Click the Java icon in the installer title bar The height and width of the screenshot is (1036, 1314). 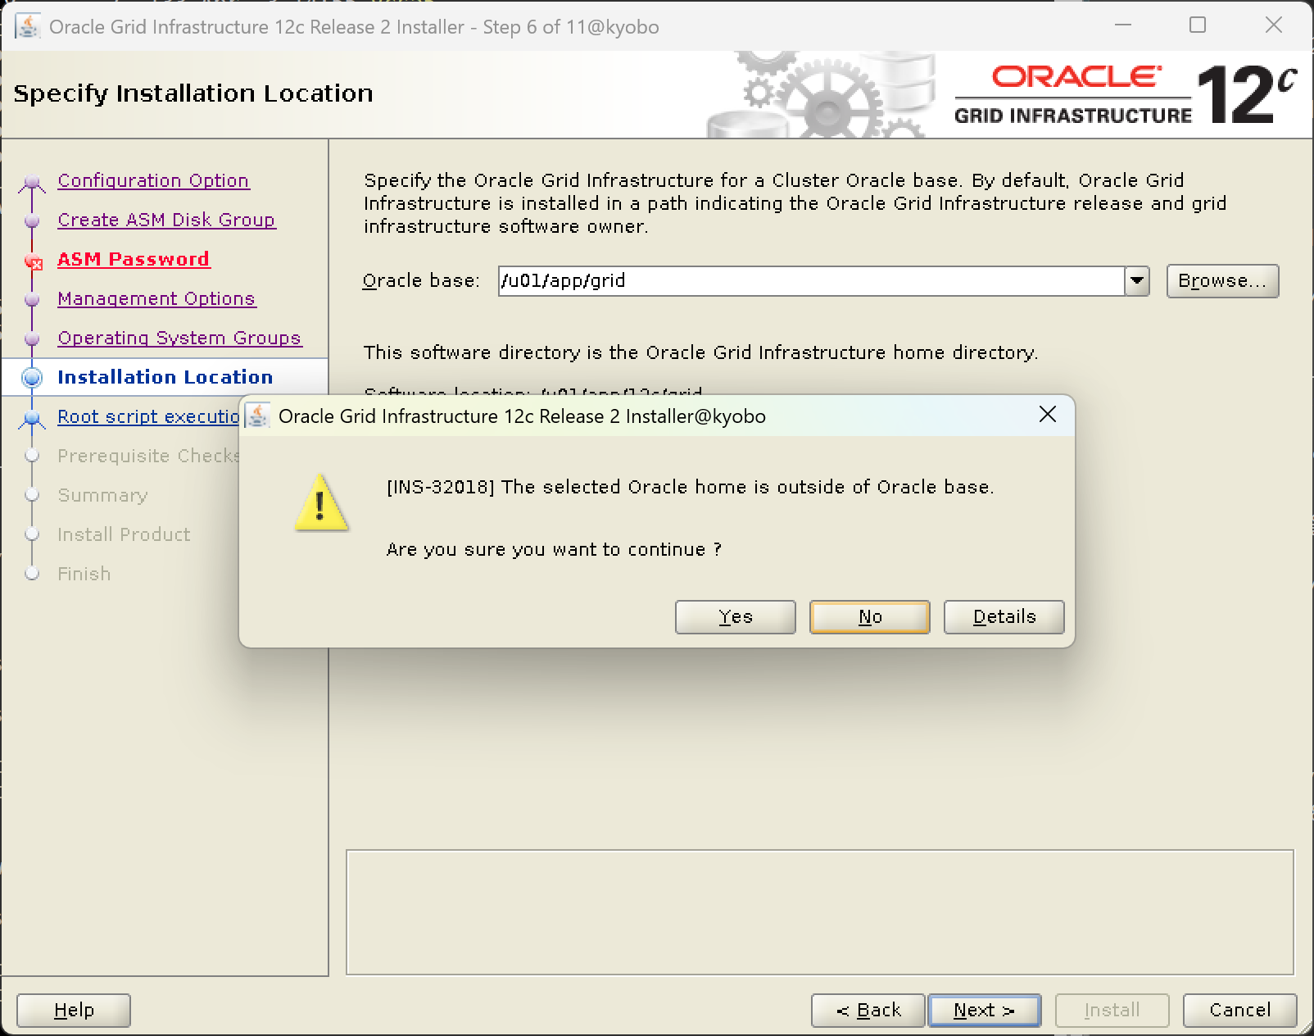coord(28,26)
